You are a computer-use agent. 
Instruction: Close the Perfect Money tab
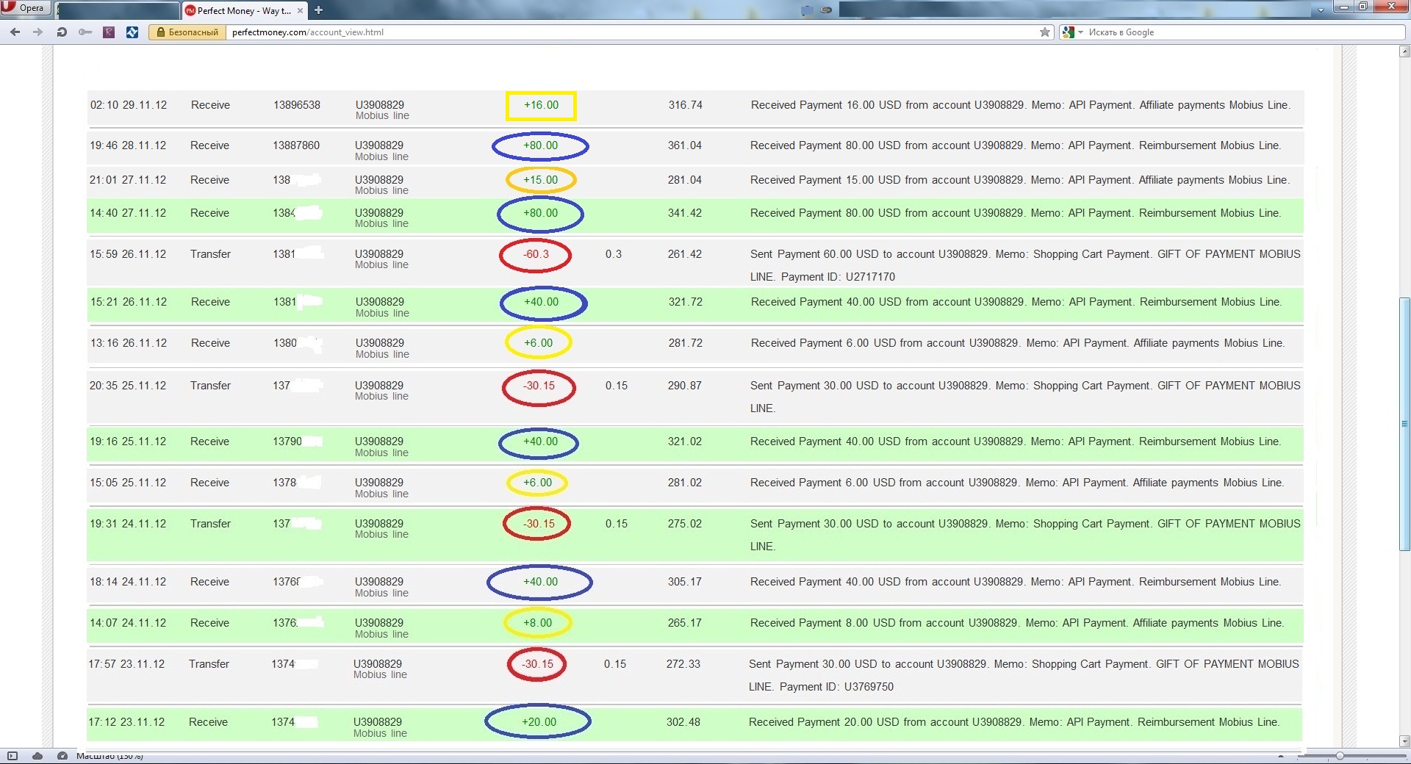pos(300,10)
